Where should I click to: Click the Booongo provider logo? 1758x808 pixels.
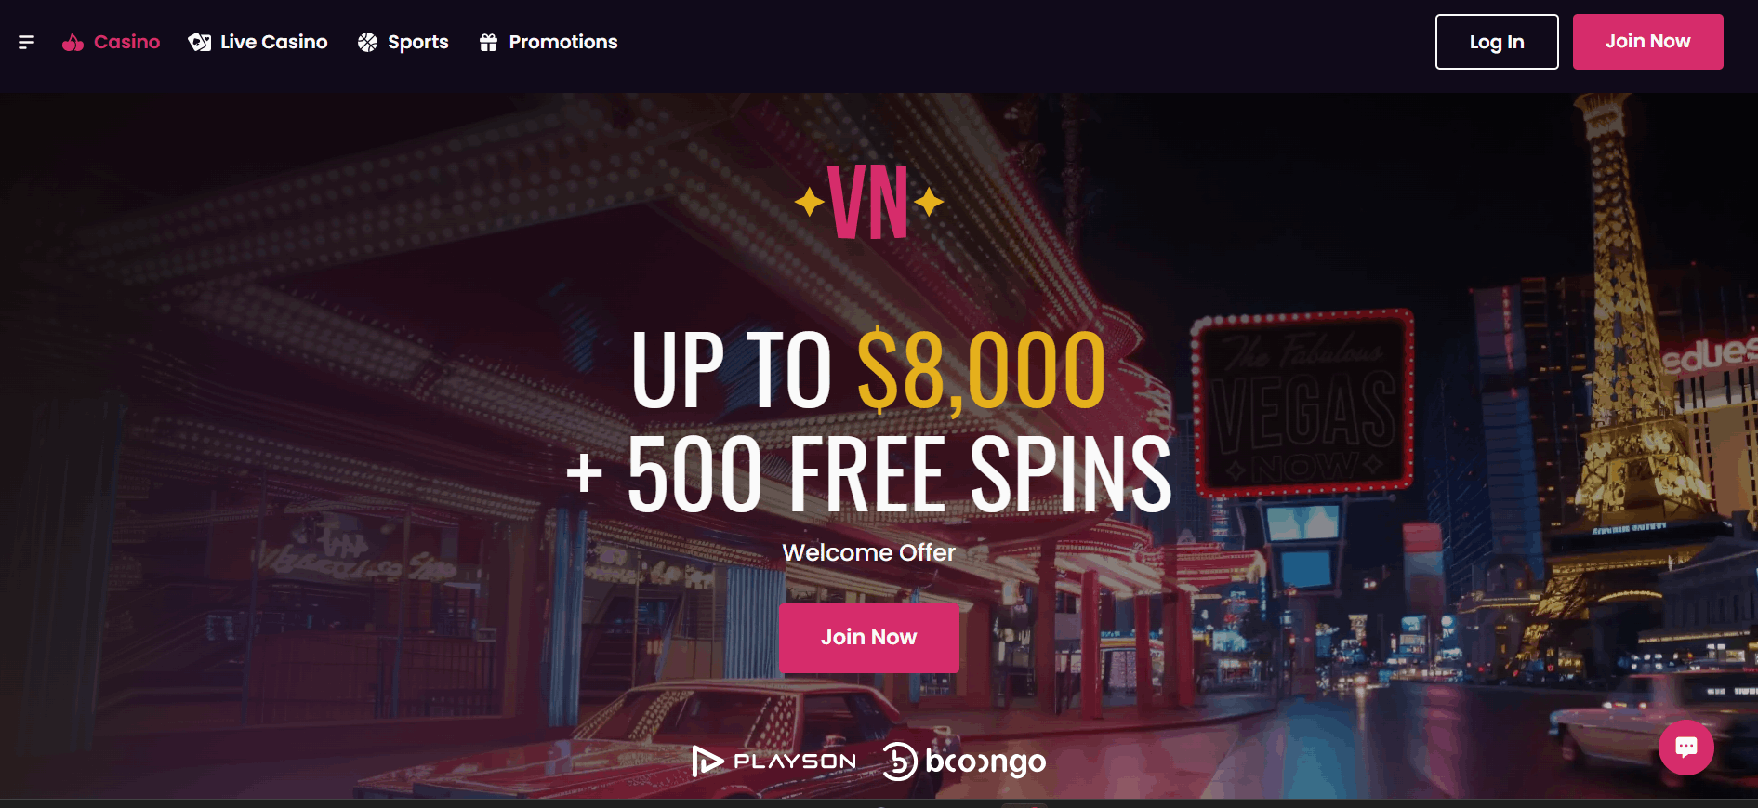[964, 762]
